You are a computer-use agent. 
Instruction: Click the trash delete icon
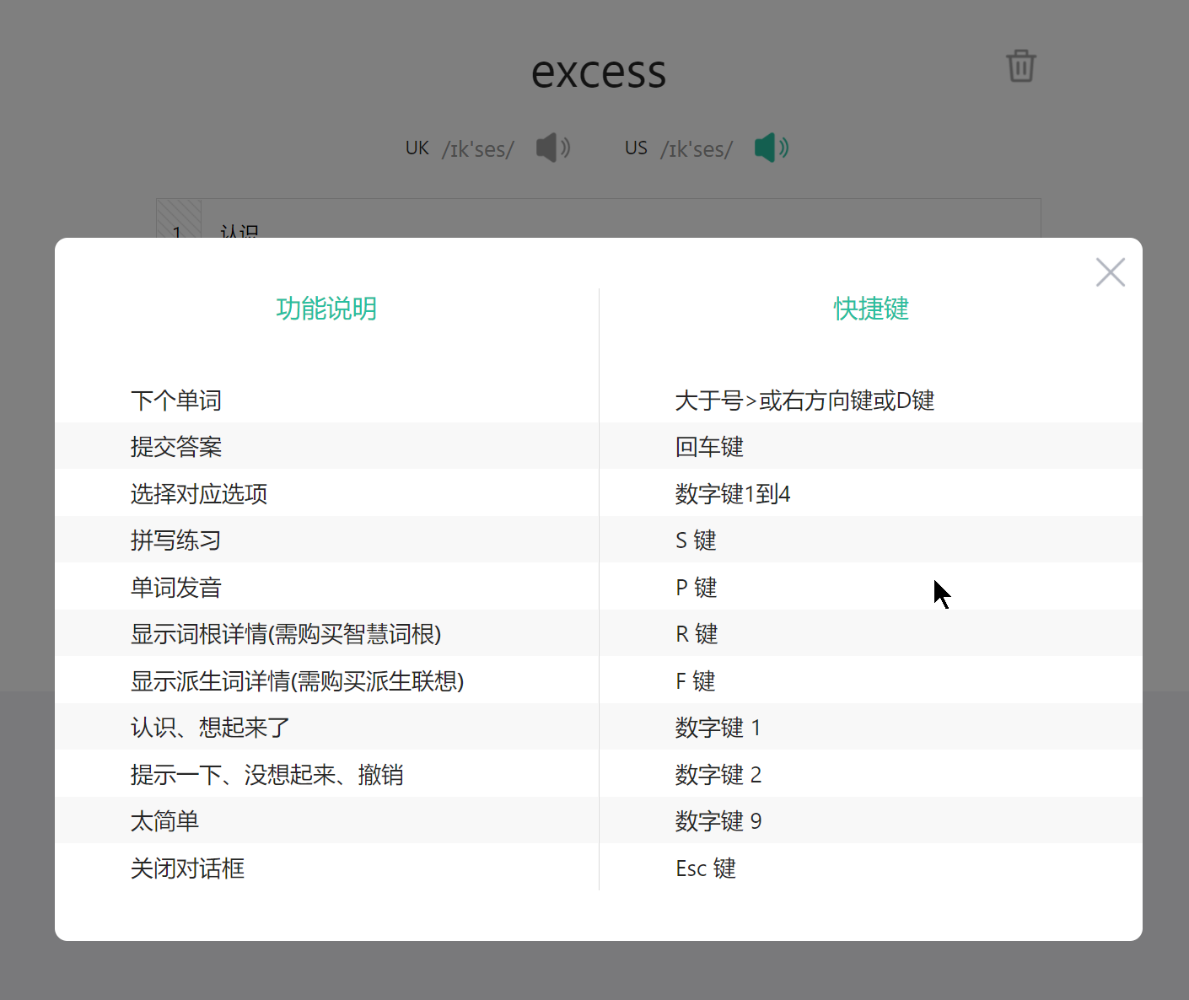1020,66
